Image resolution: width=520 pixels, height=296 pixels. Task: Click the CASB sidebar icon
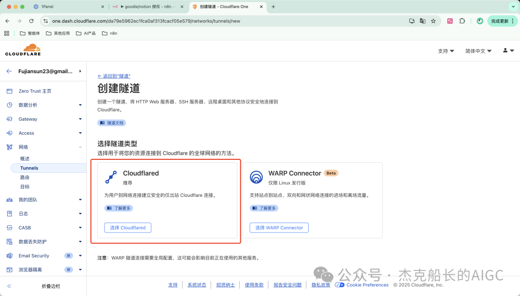[9, 228]
